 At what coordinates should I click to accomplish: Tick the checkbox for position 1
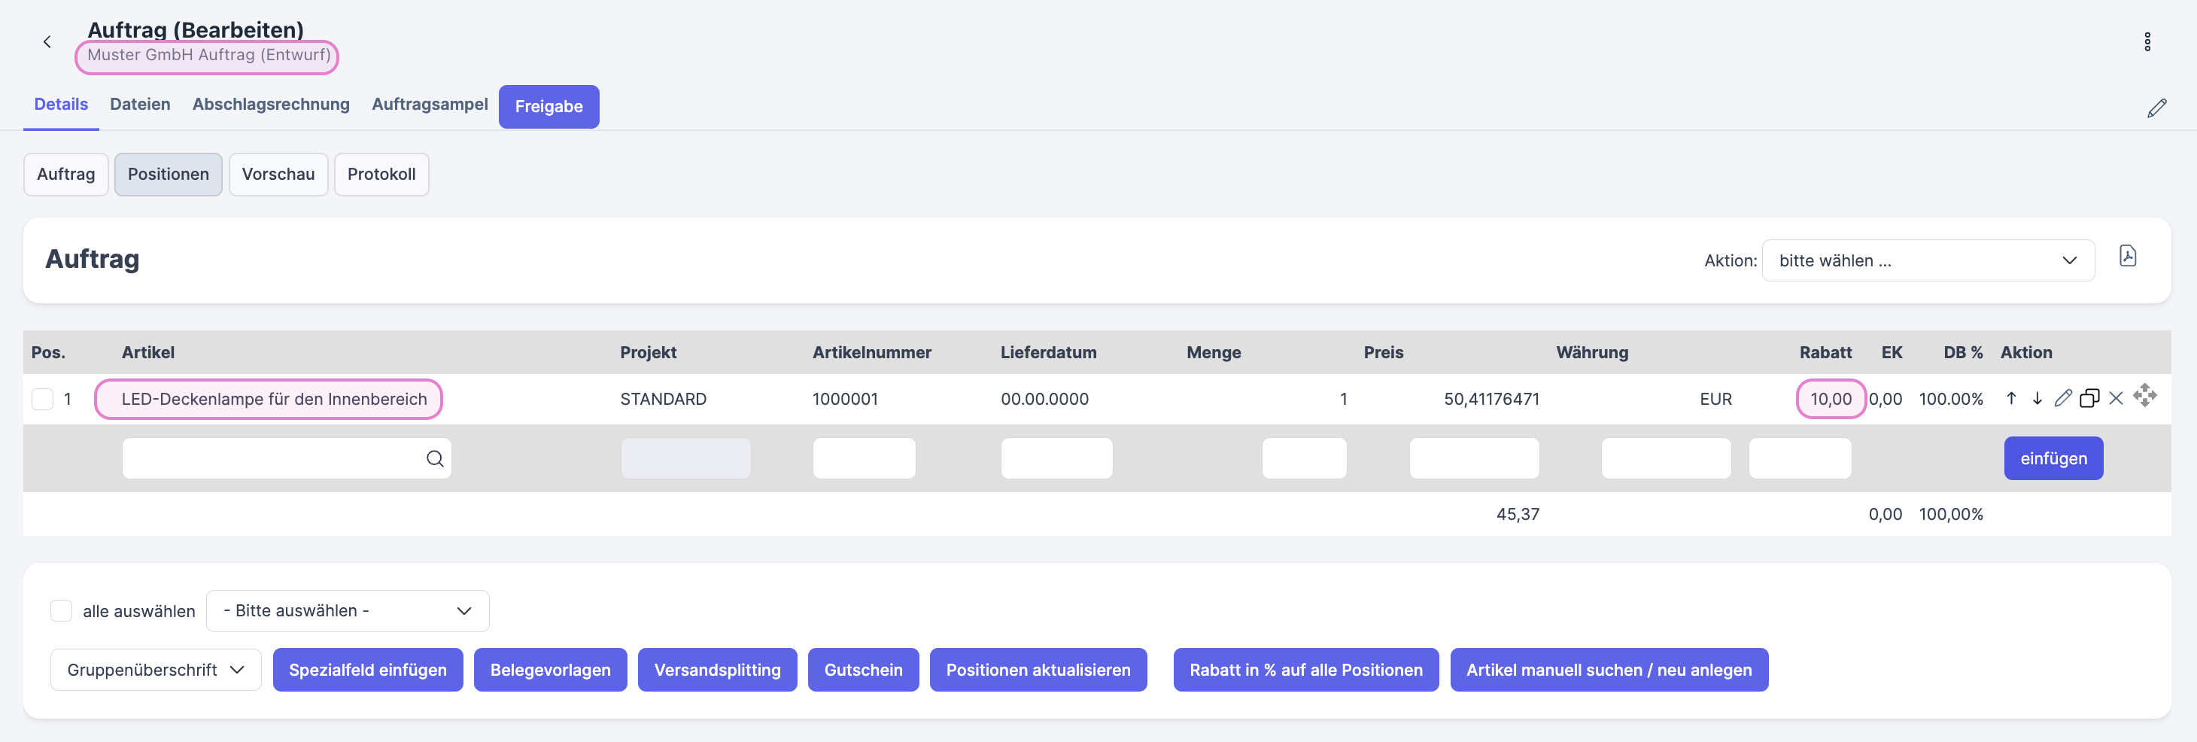tap(43, 399)
